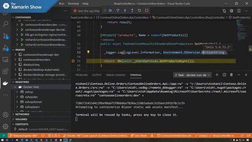Open editor more actions ellipsis
This screenshot has width=252, height=142.
tap(246, 11)
